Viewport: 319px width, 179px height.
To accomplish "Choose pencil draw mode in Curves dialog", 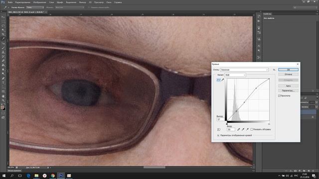I will tap(223, 80).
